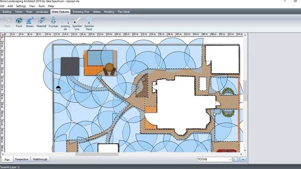Open the Plan Detail tab
Screen dimensions: 301x169
(x=124, y=12)
